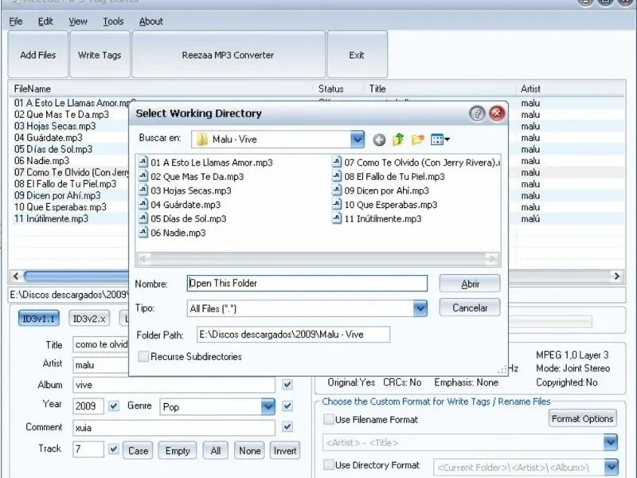Select file icon for 05 Días de Sol.mp3
This screenshot has width=637, height=478.
143,218
